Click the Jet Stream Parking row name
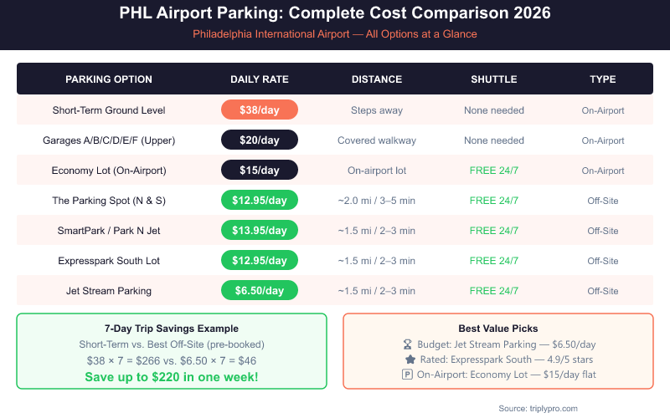This screenshot has height=418, width=670. coord(109,291)
